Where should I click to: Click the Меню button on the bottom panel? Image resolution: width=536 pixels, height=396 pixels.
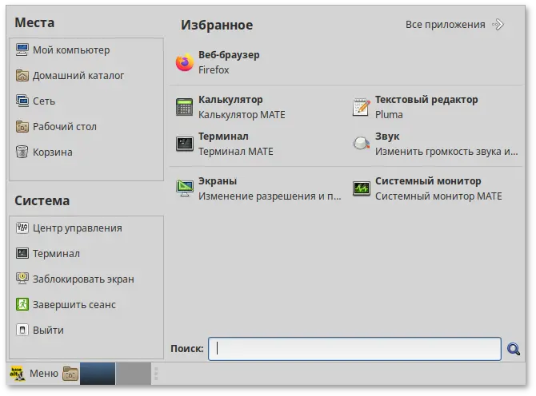point(34,373)
